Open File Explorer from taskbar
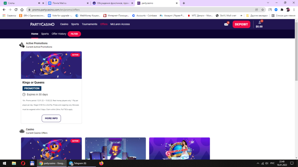298x167 pixels. pyautogui.click(x=14, y=163)
